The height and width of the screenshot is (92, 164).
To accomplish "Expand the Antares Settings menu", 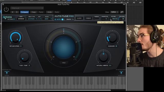I will pyautogui.click(x=11, y=19).
